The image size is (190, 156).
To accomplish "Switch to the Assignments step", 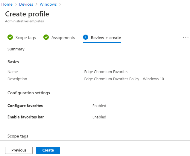I will (x=63, y=38).
